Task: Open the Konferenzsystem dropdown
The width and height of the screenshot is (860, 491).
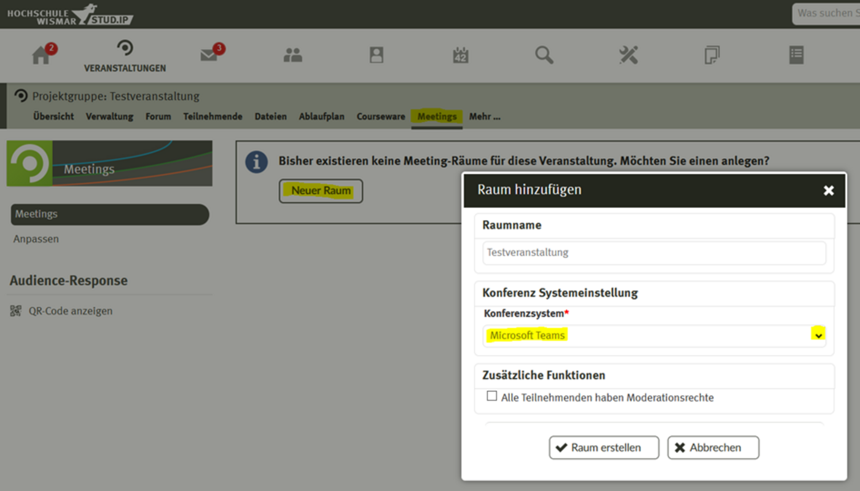Action: (x=654, y=336)
